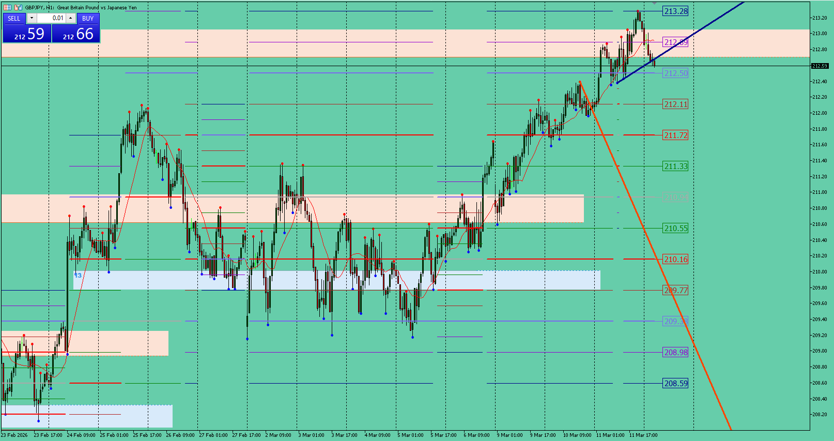834x441 pixels.
Task: Select the 208.59 price level label
Action: tap(676, 384)
